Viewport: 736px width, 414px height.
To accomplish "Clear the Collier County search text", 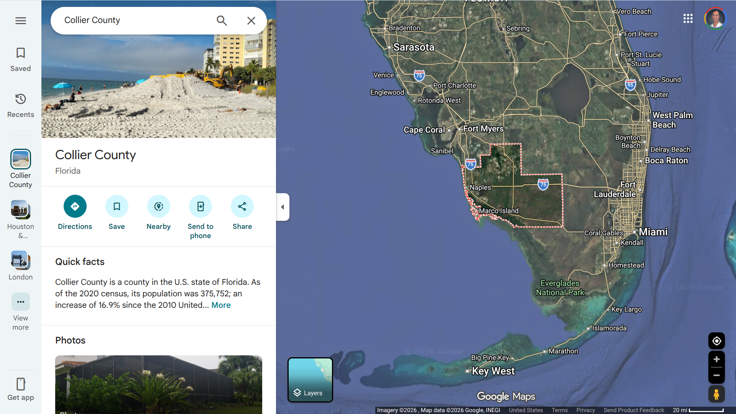I will pyautogui.click(x=251, y=21).
